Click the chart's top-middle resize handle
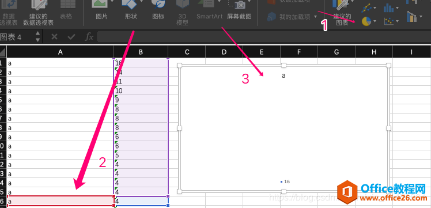Screen dimensions: 431x208 283,65
